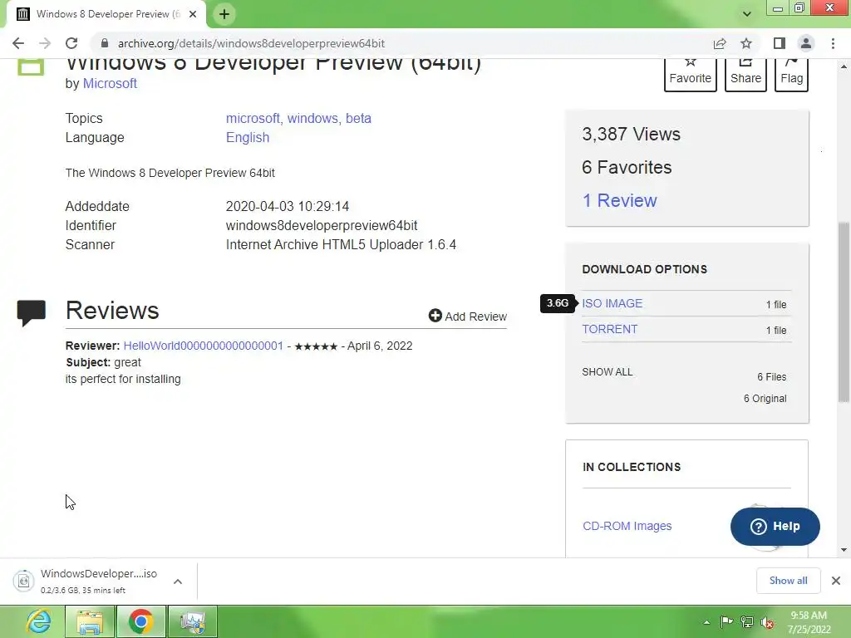851x638 pixels.
Task: Go forward using the browser arrow
Action: tap(45, 43)
